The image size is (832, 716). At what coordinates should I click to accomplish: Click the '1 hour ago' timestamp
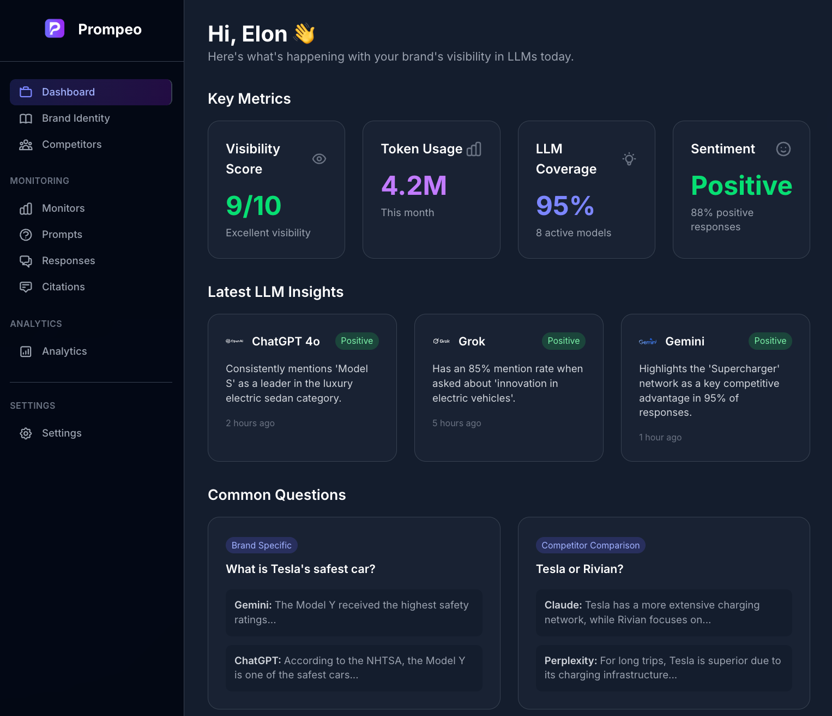tap(660, 438)
